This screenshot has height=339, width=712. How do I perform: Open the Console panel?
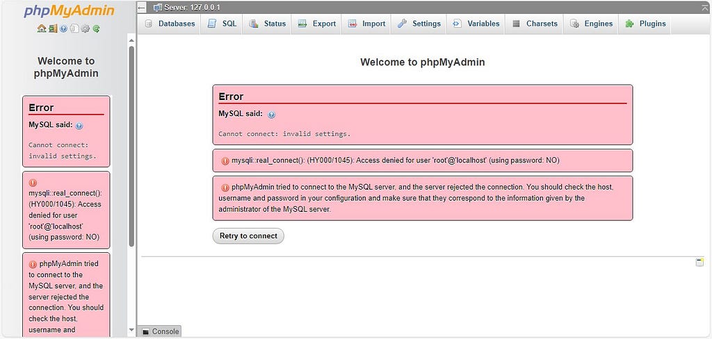159,332
